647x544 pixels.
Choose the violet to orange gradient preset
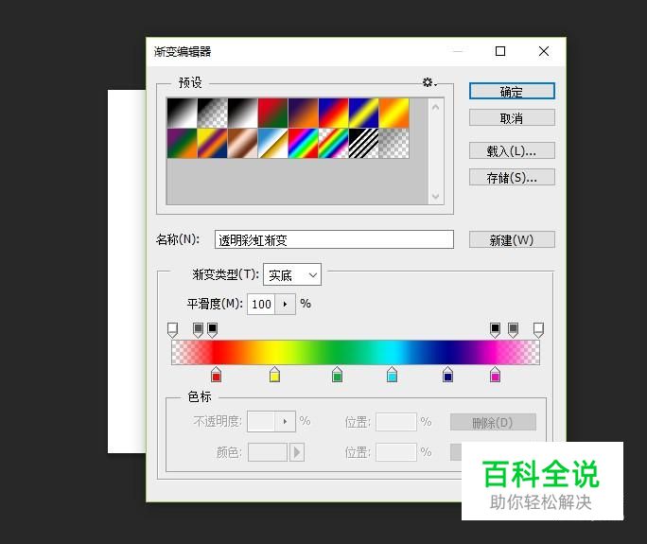[304, 114]
